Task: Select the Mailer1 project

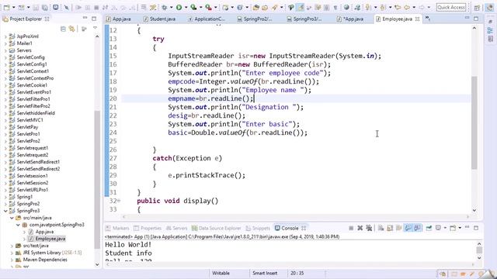Action: tap(24, 43)
